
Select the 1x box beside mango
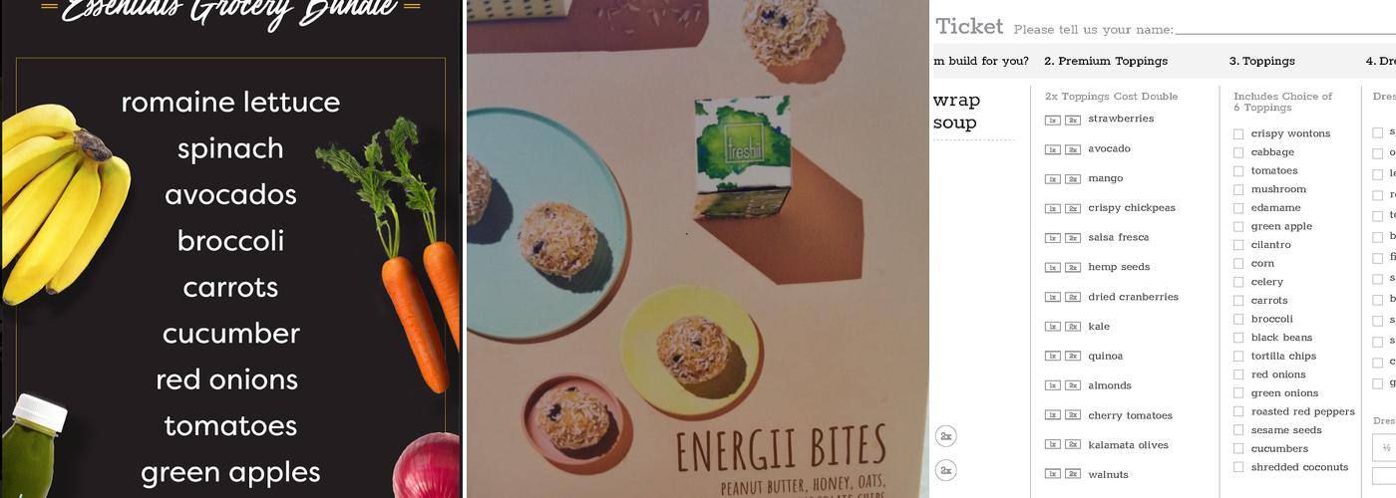click(x=1052, y=179)
